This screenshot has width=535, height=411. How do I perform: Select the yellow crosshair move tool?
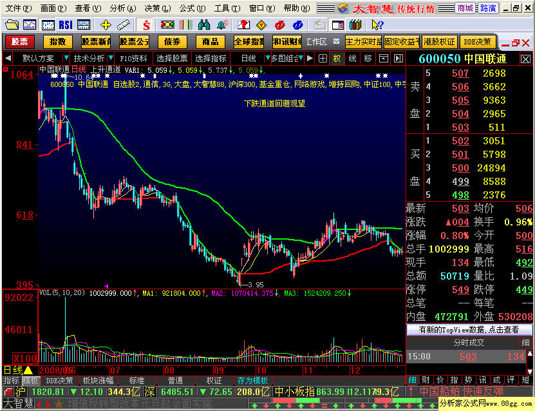click(106, 24)
